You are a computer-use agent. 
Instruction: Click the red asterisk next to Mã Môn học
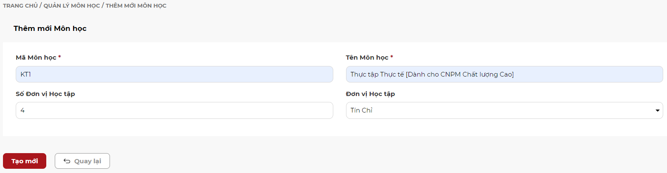coord(59,57)
